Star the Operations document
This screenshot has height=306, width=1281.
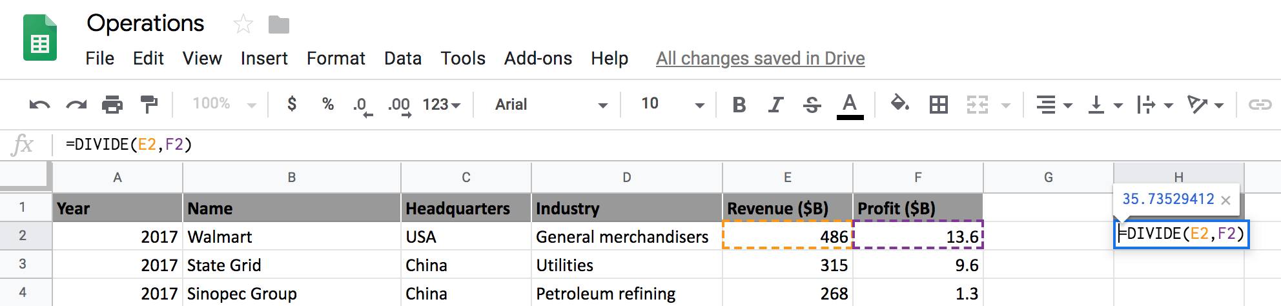click(243, 25)
